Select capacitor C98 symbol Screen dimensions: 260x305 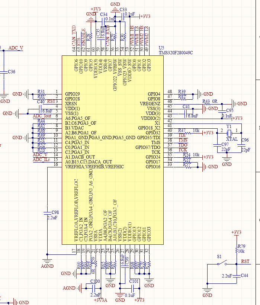[x=47, y=213]
